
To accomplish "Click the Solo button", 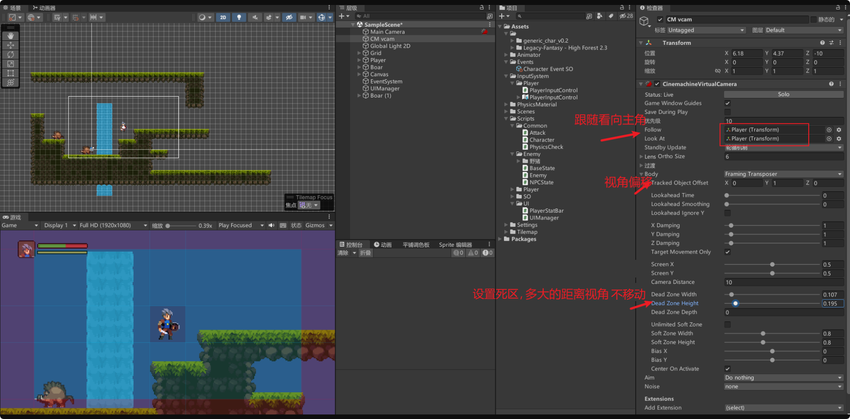I will [784, 94].
